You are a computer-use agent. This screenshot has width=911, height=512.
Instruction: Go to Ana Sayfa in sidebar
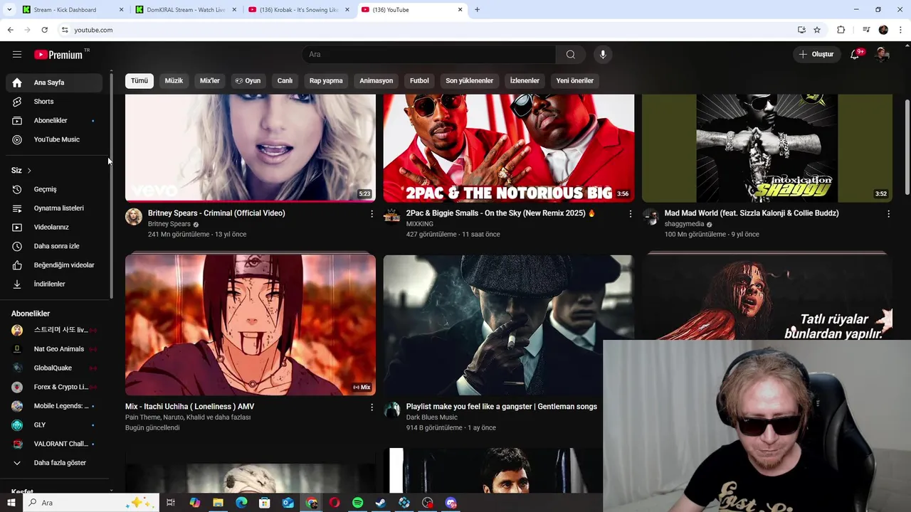(54, 82)
